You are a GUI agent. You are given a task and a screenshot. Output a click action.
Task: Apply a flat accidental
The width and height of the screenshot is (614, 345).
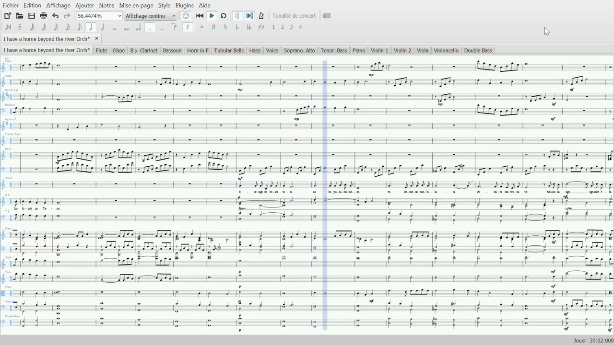click(x=237, y=27)
